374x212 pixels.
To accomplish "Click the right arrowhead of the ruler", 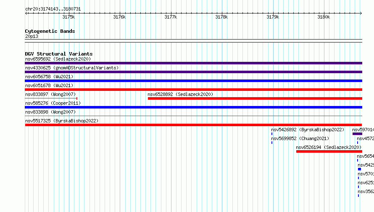I will tap(361, 13).
